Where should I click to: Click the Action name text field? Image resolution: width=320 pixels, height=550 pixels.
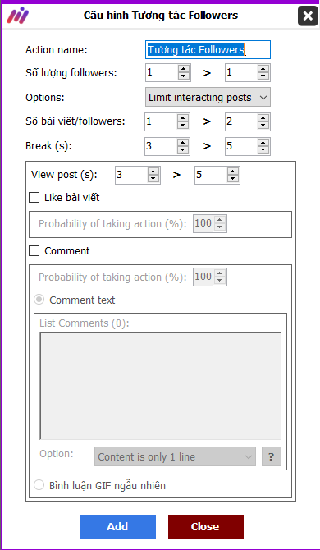click(208, 50)
